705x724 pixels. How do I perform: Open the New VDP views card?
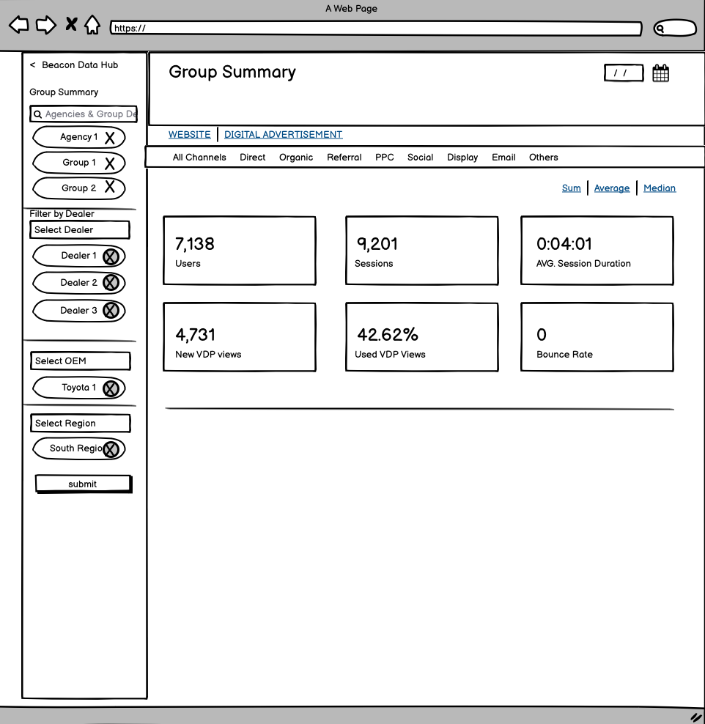(239, 337)
